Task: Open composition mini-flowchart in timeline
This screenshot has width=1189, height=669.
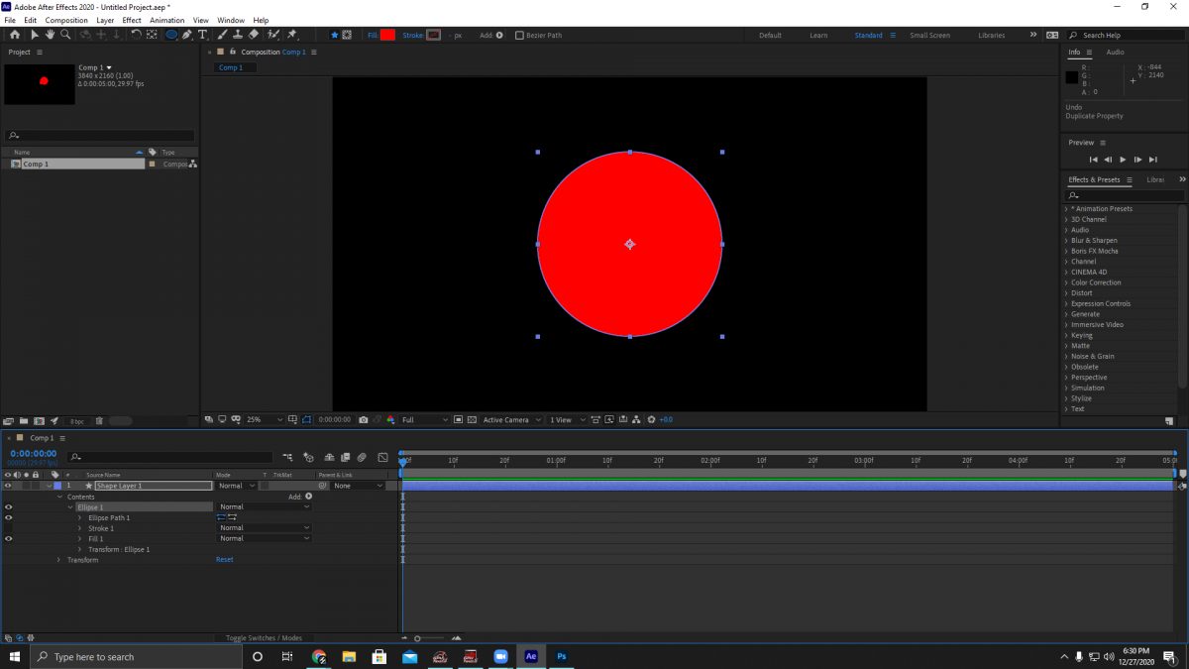Action: click(288, 457)
